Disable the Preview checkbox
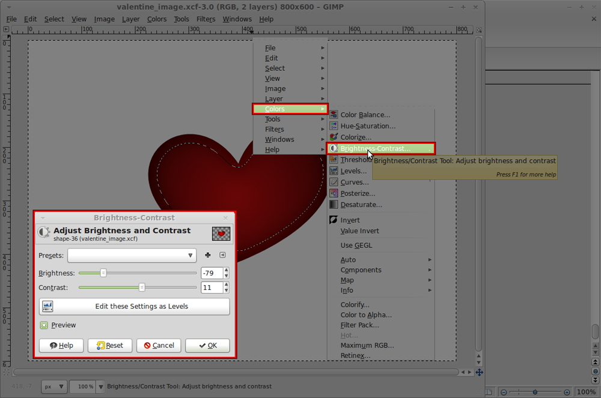 [44, 325]
